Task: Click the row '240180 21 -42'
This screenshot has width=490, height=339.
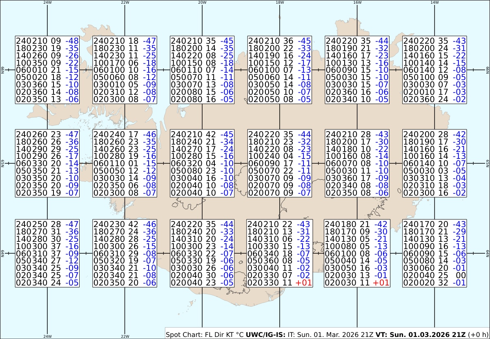Action: pos(357,224)
